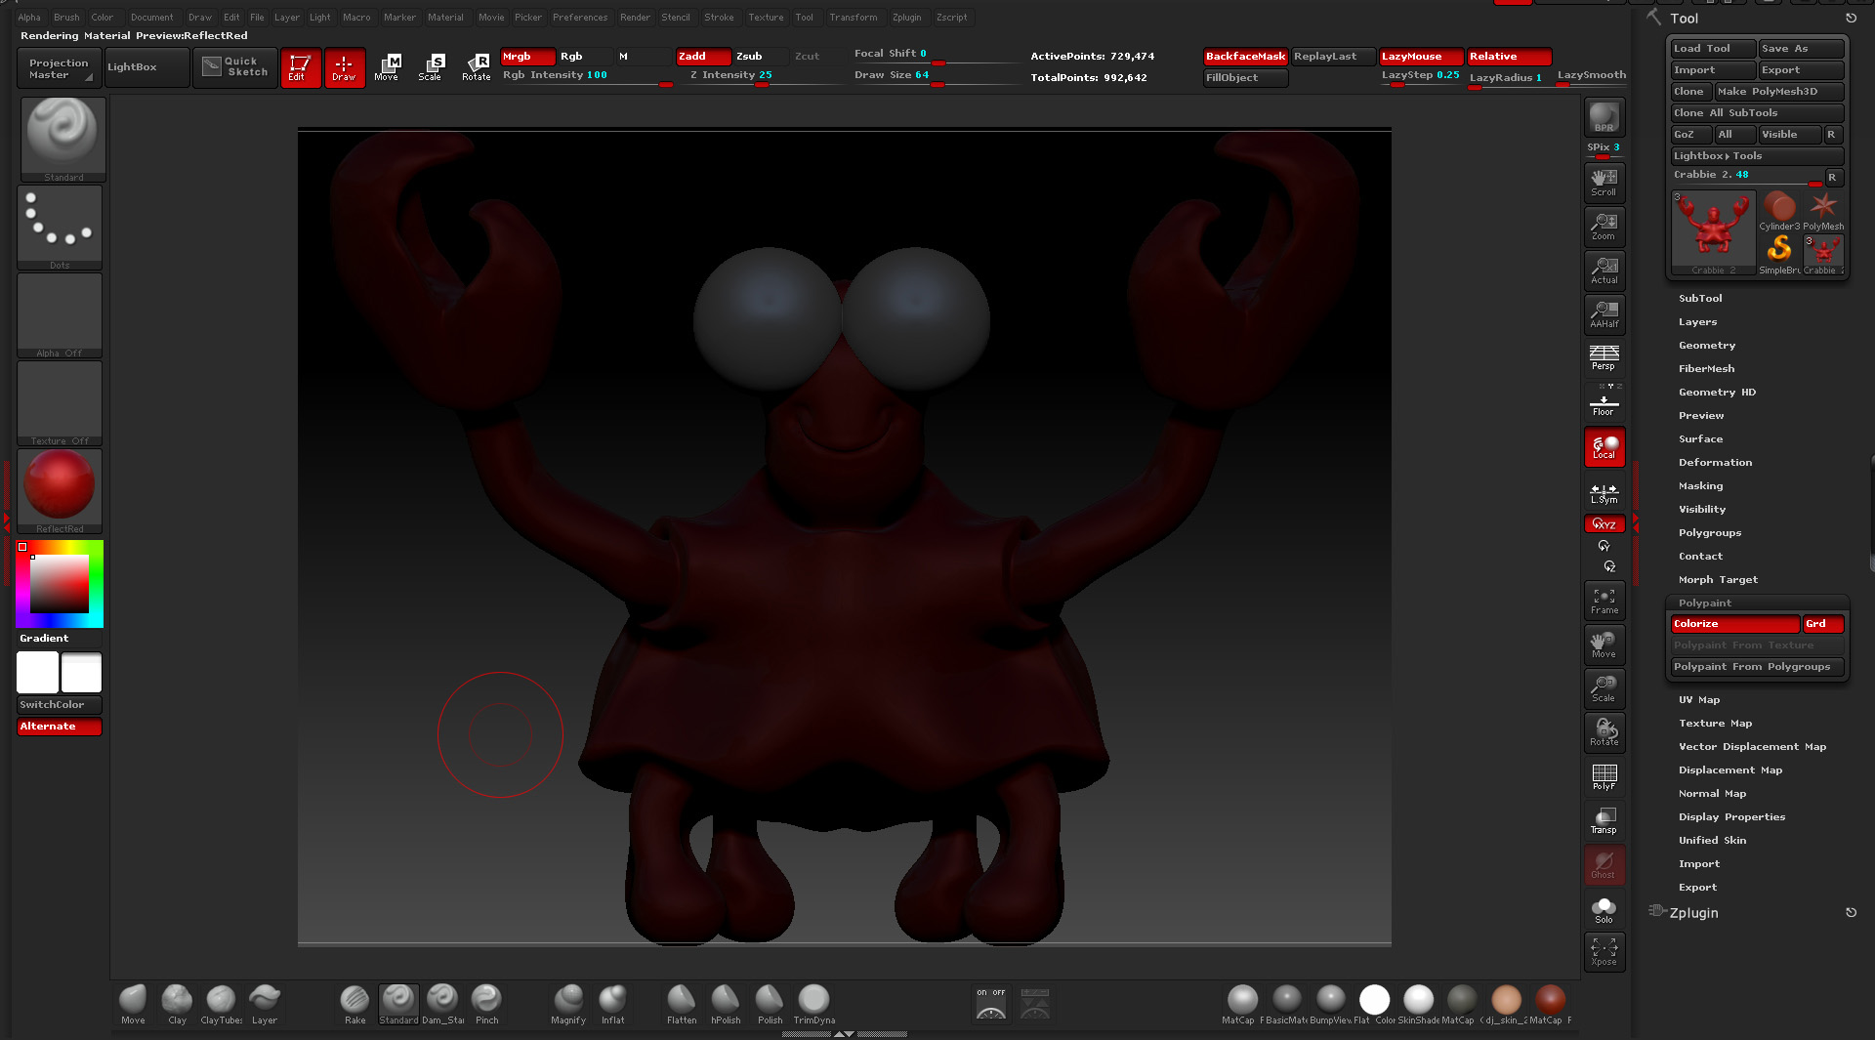Screen dimensions: 1875x1040
Task: Click the BPR render button
Action: point(1604,118)
